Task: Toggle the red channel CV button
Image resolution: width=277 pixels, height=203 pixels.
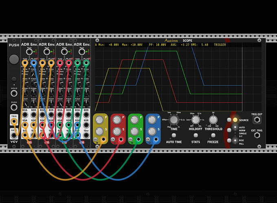Action: 113,139
